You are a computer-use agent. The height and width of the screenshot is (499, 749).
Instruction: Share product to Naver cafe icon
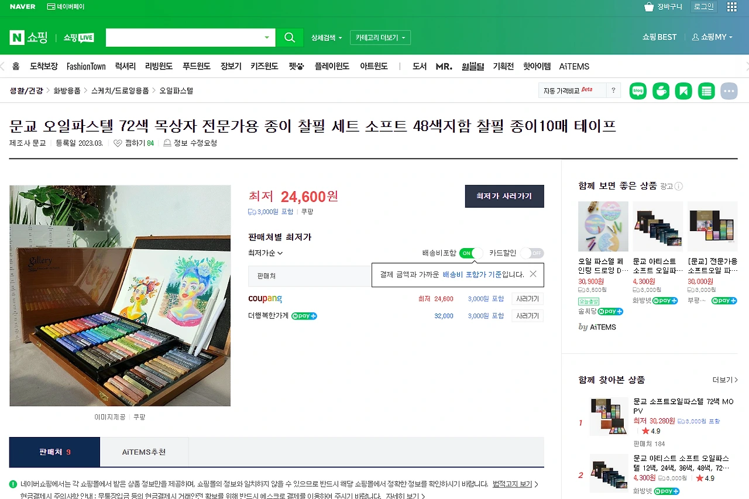(x=661, y=91)
